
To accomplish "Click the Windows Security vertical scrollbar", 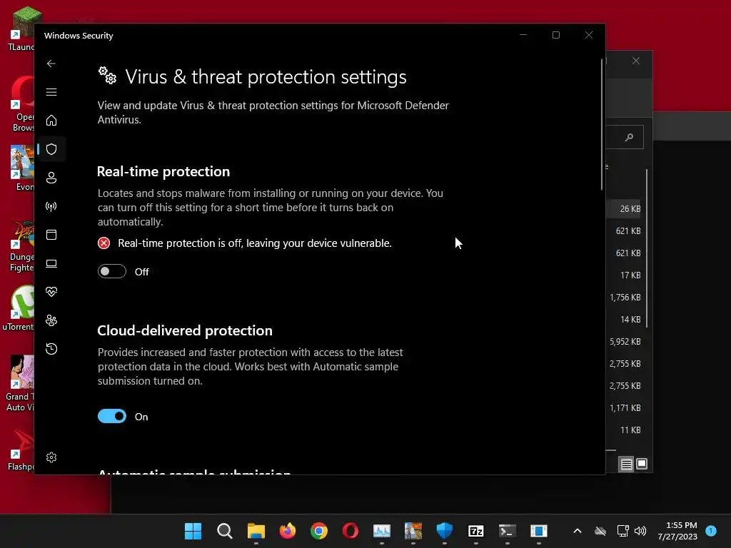I will coord(602,125).
